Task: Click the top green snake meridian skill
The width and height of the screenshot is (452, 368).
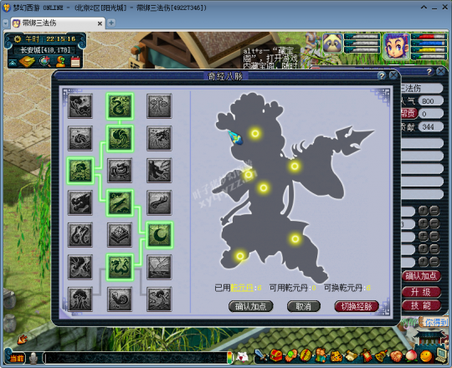Action: [x=120, y=106]
